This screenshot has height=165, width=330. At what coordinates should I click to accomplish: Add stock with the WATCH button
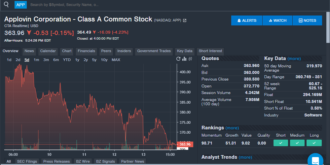coord(277,20)
